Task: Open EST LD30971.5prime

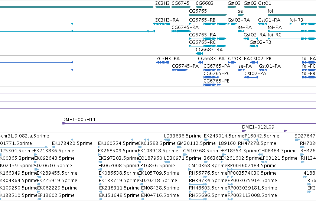Action: click(183, 158)
